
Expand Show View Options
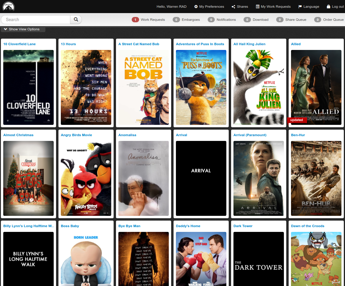23,29
